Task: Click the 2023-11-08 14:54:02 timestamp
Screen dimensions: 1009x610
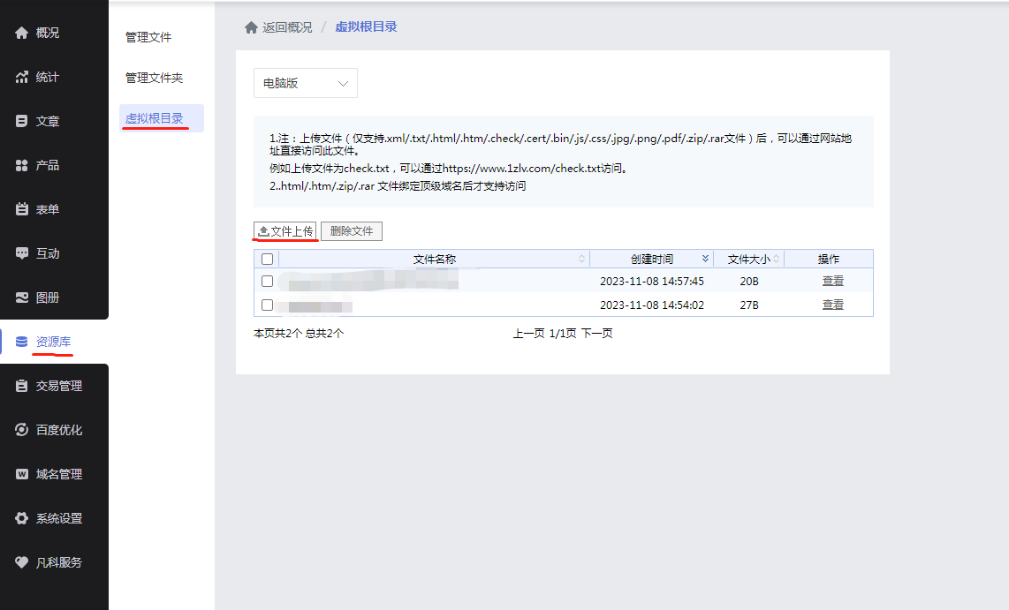Action: pos(652,305)
